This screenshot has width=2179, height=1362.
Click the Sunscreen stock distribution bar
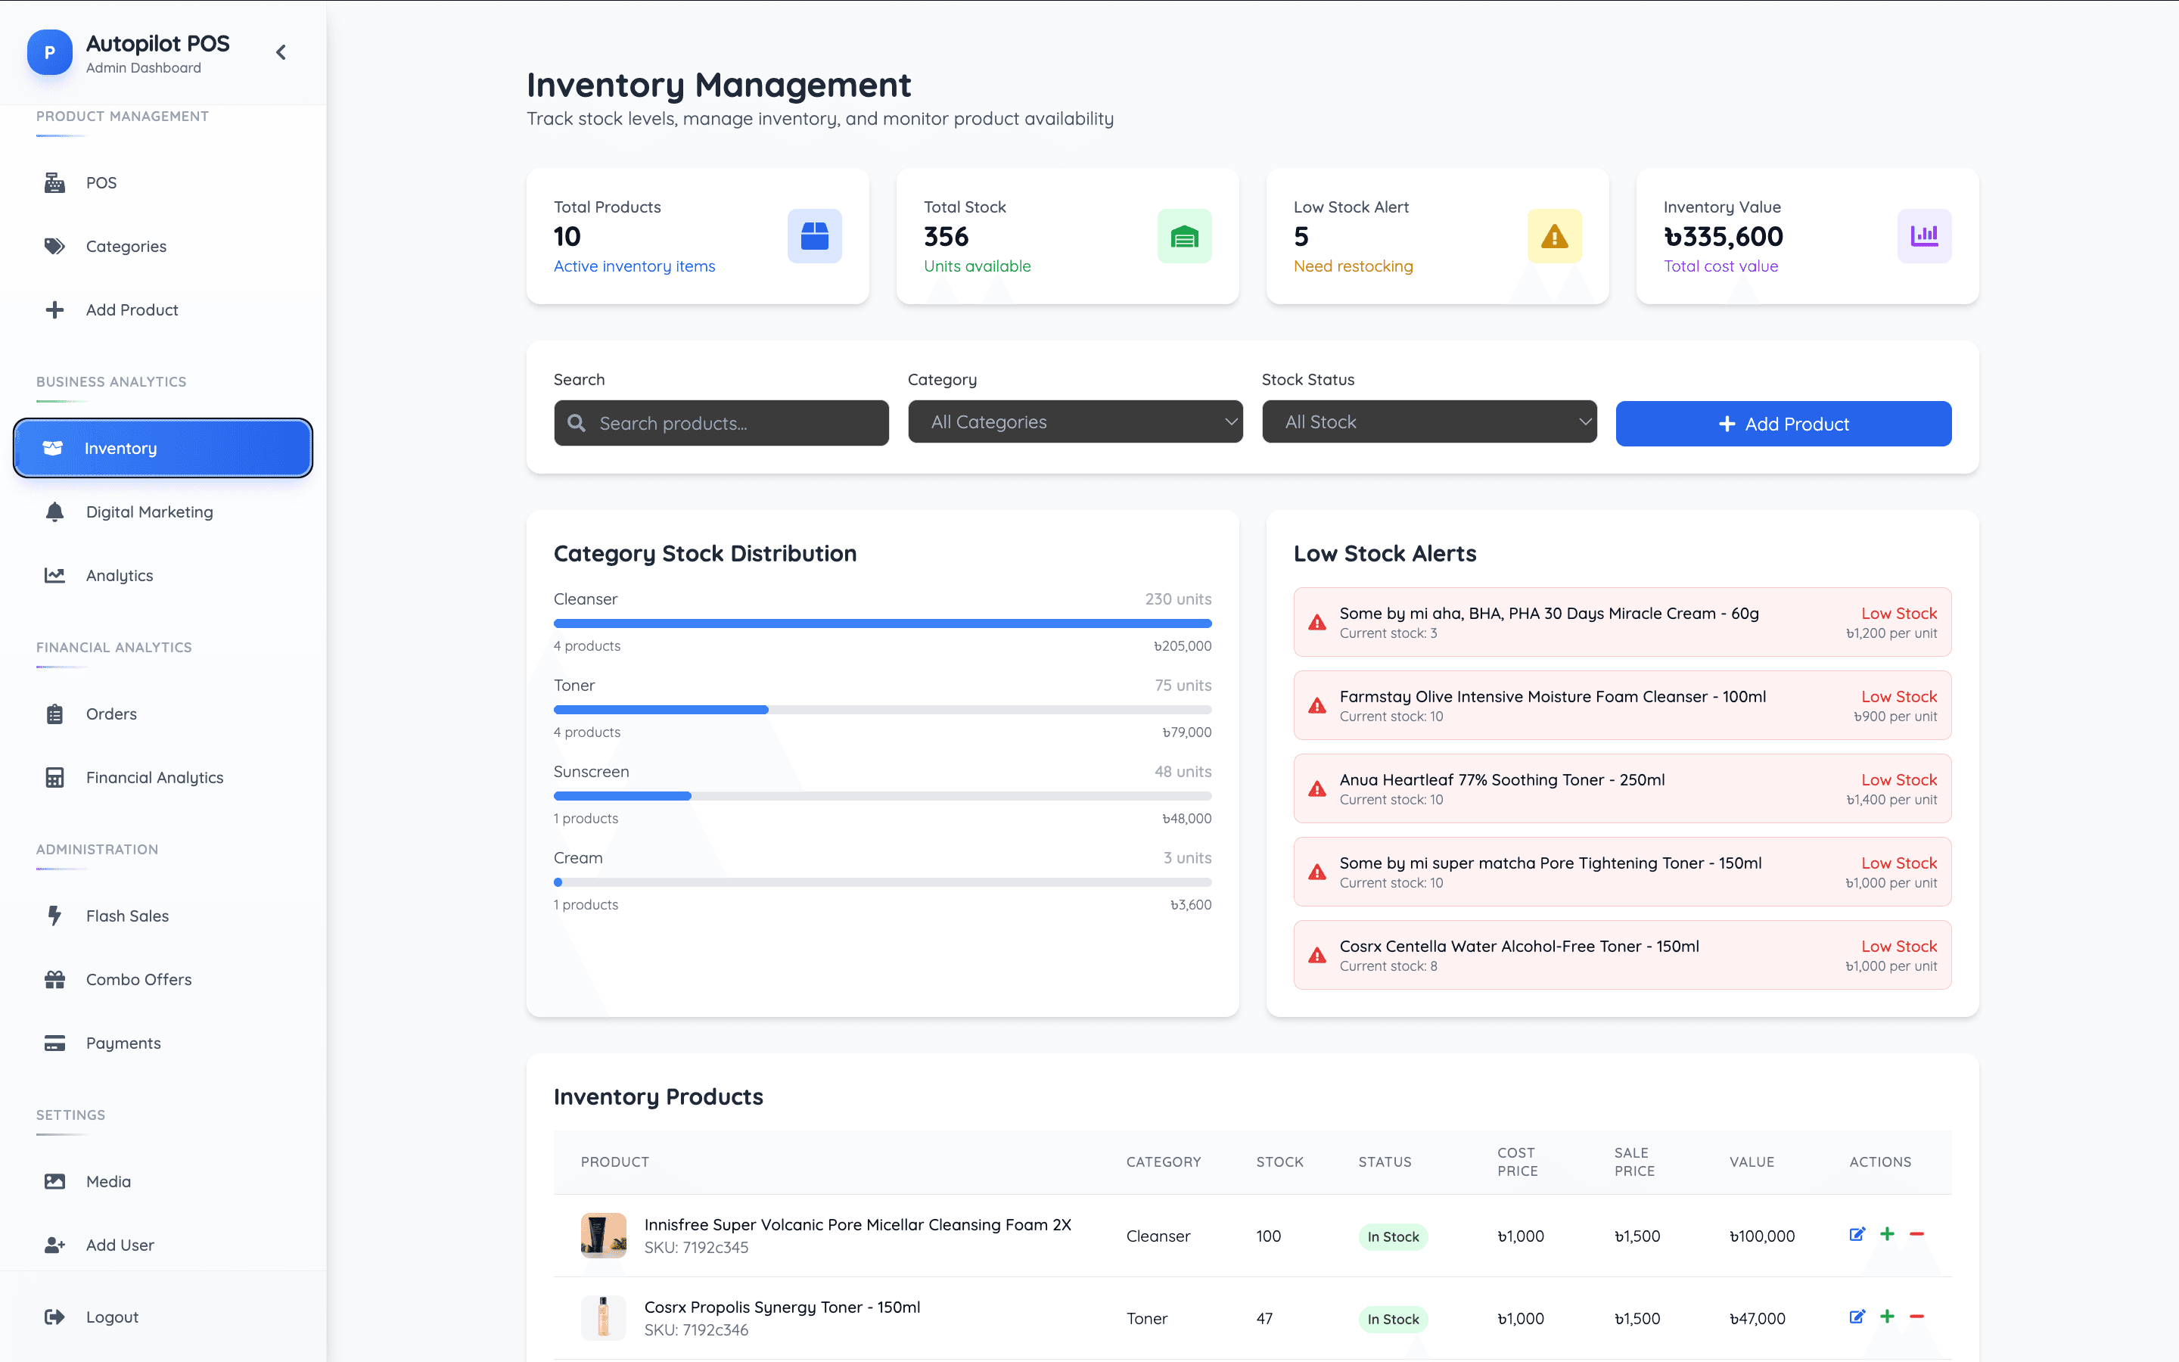coord(882,796)
